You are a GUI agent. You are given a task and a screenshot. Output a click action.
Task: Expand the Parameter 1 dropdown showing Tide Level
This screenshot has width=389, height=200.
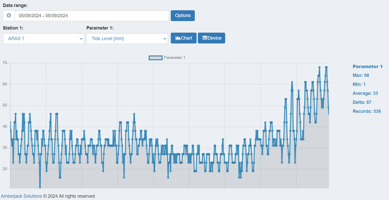pos(127,39)
